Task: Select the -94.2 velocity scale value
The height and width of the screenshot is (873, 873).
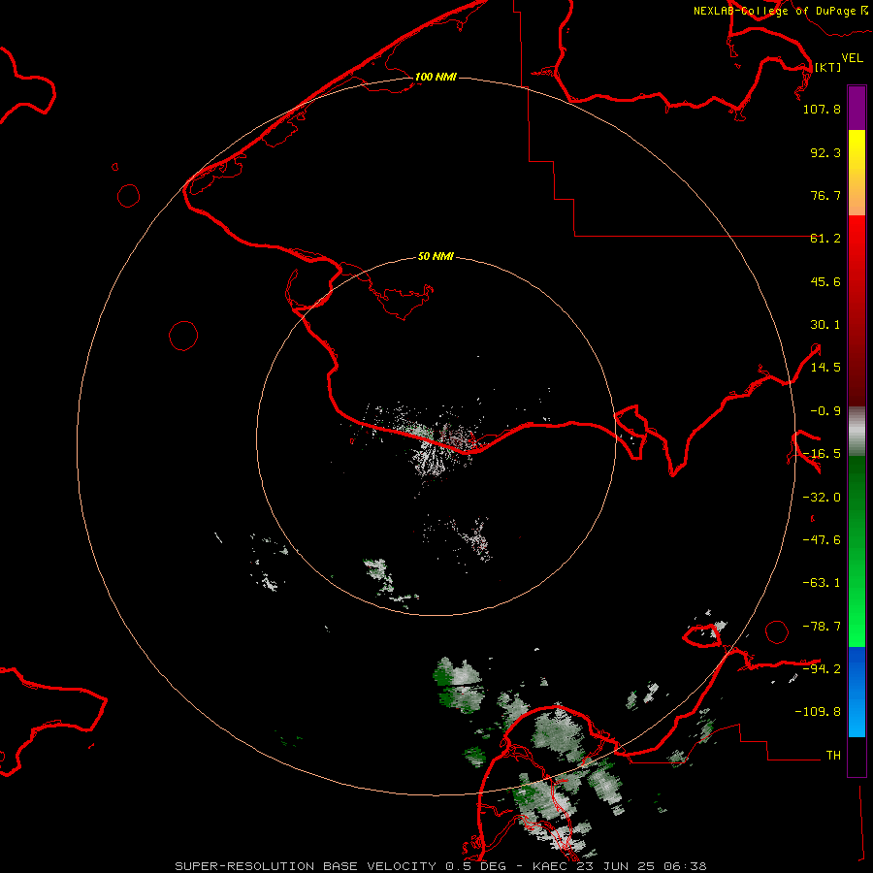Action: click(x=822, y=668)
